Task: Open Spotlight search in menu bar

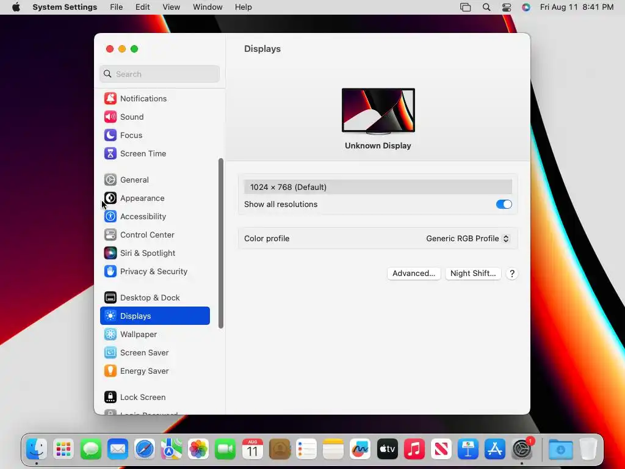Action: click(x=486, y=7)
